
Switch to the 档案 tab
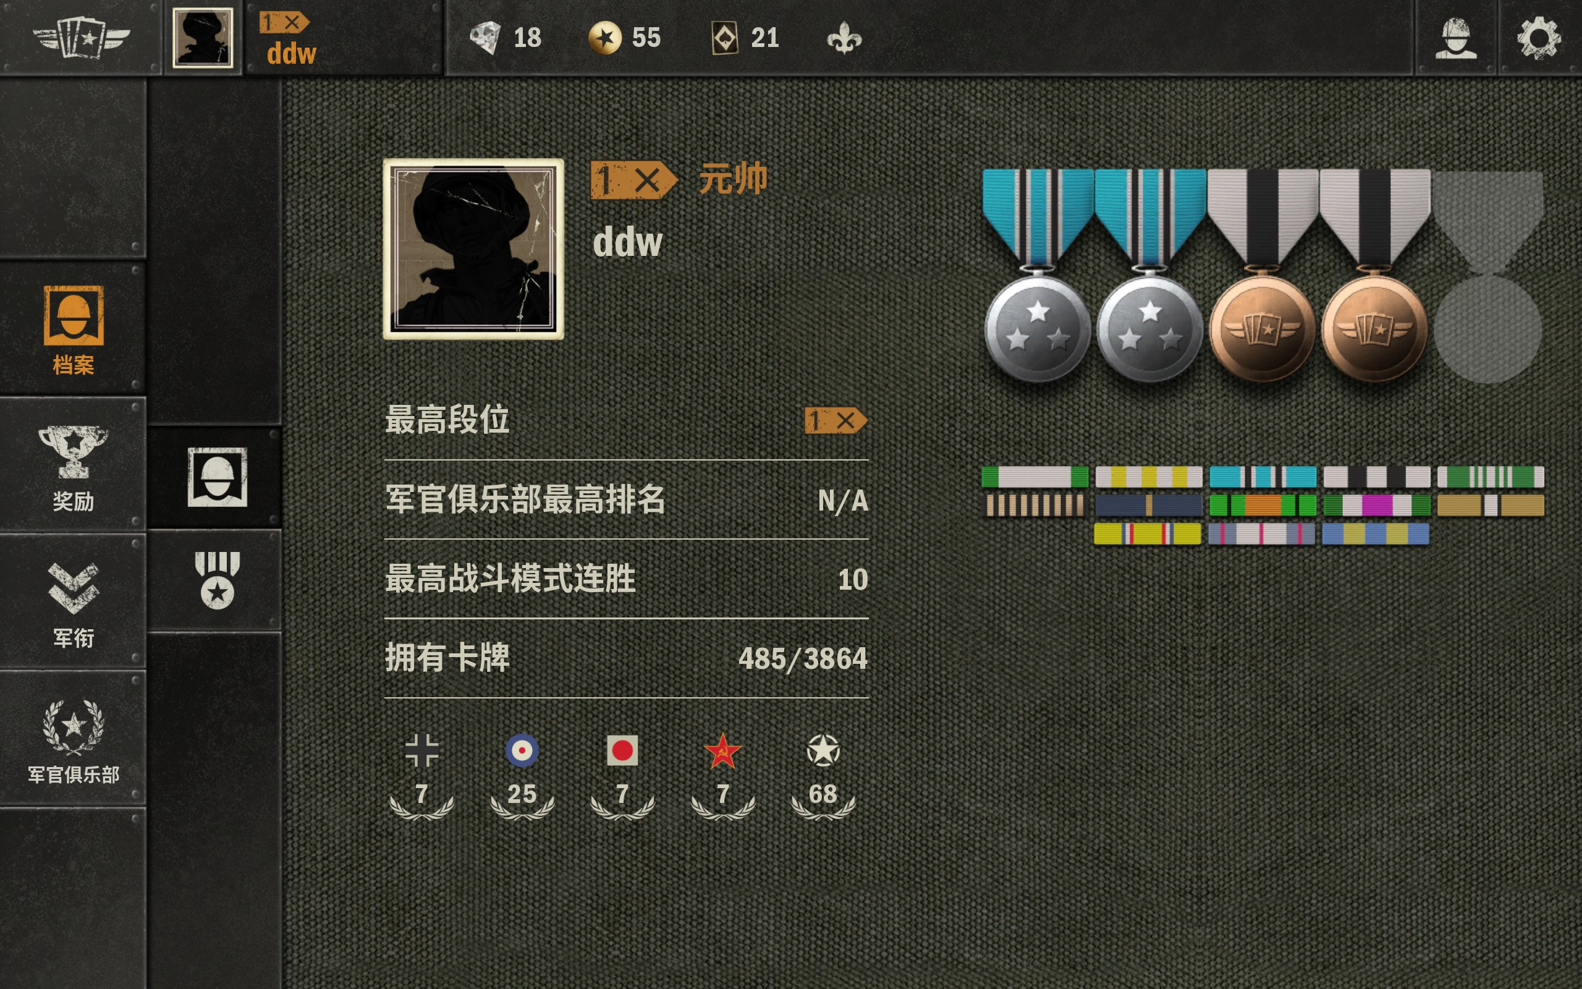point(73,329)
